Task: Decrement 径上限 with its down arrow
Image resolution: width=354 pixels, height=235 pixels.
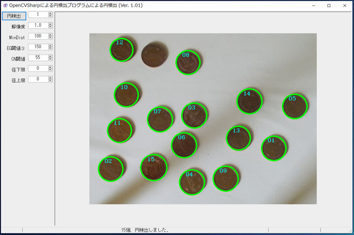Action: coord(50,81)
